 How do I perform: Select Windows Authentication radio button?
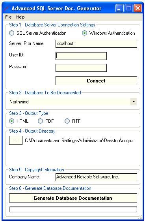pyautogui.click(x=84, y=33)
